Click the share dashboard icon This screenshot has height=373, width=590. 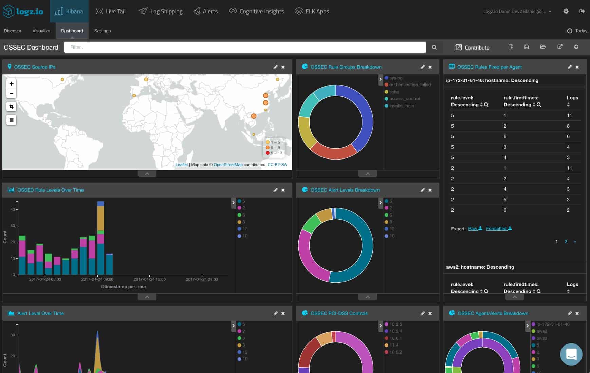click(560, 47)
